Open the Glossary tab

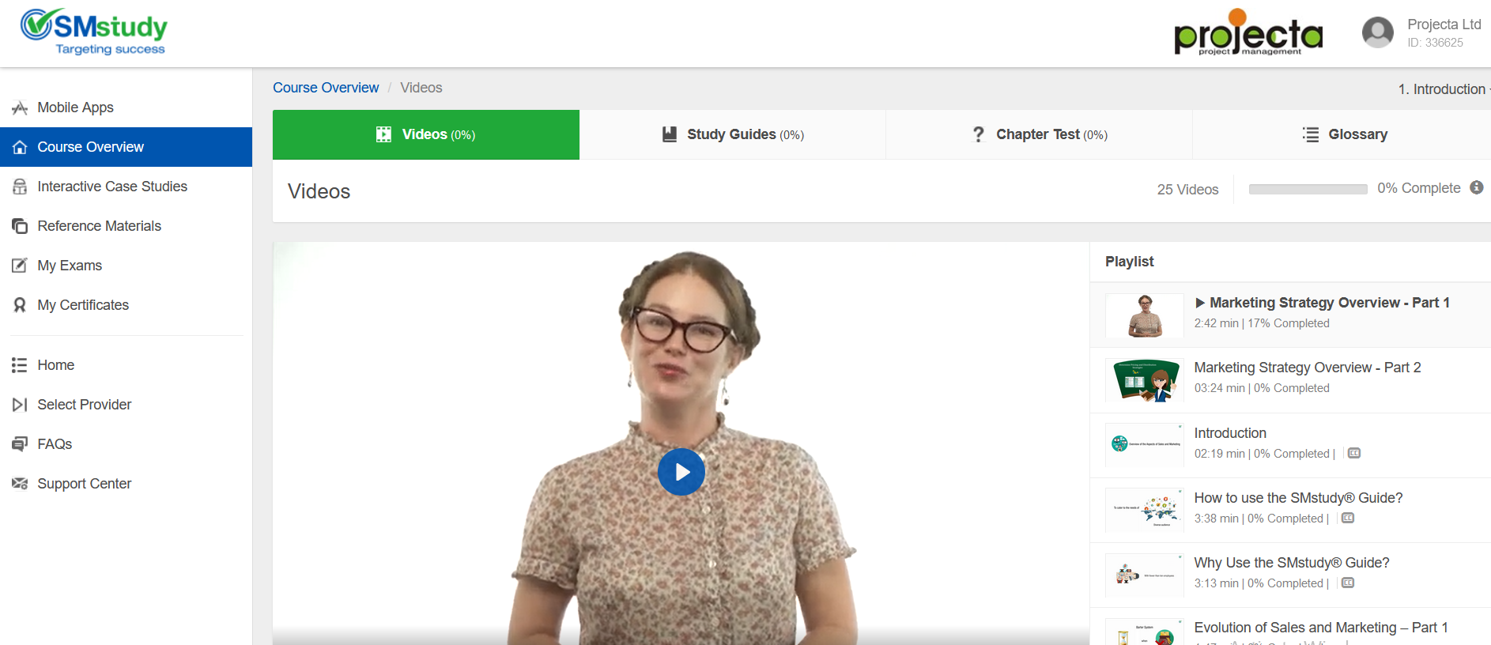coord(1345,135)
